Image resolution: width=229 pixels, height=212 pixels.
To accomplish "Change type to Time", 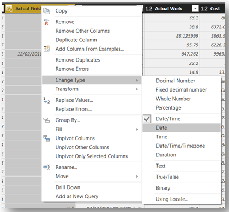I will pyautogui.click(x=182, y=137).
